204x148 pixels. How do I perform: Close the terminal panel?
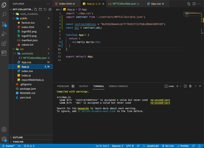tap(200, 86)
